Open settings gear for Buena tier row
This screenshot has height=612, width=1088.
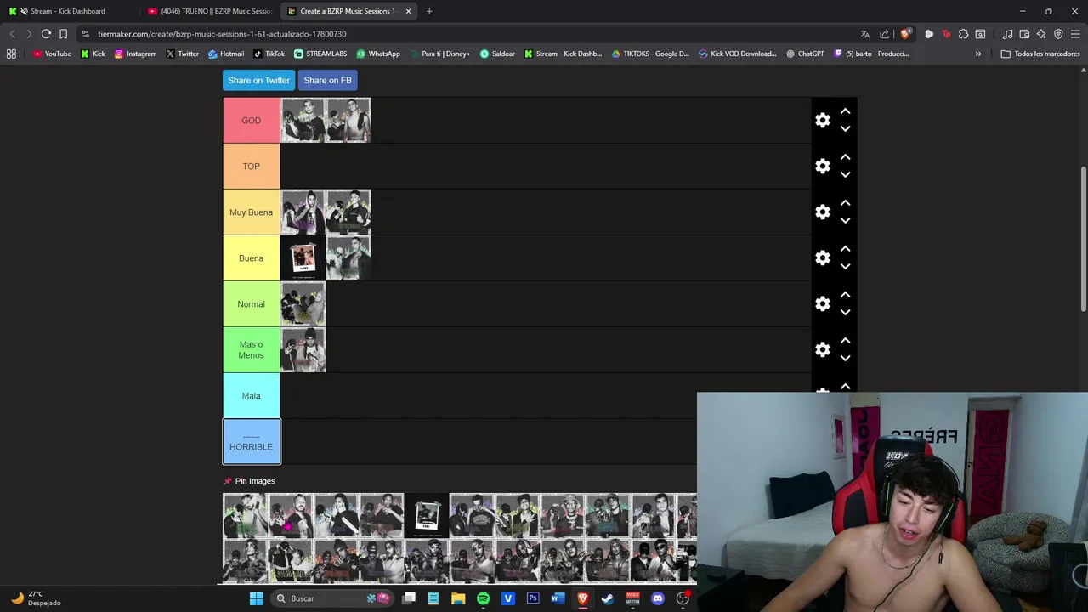(x=822, y=258)
